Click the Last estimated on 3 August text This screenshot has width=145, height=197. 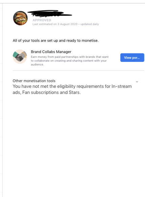55,24
